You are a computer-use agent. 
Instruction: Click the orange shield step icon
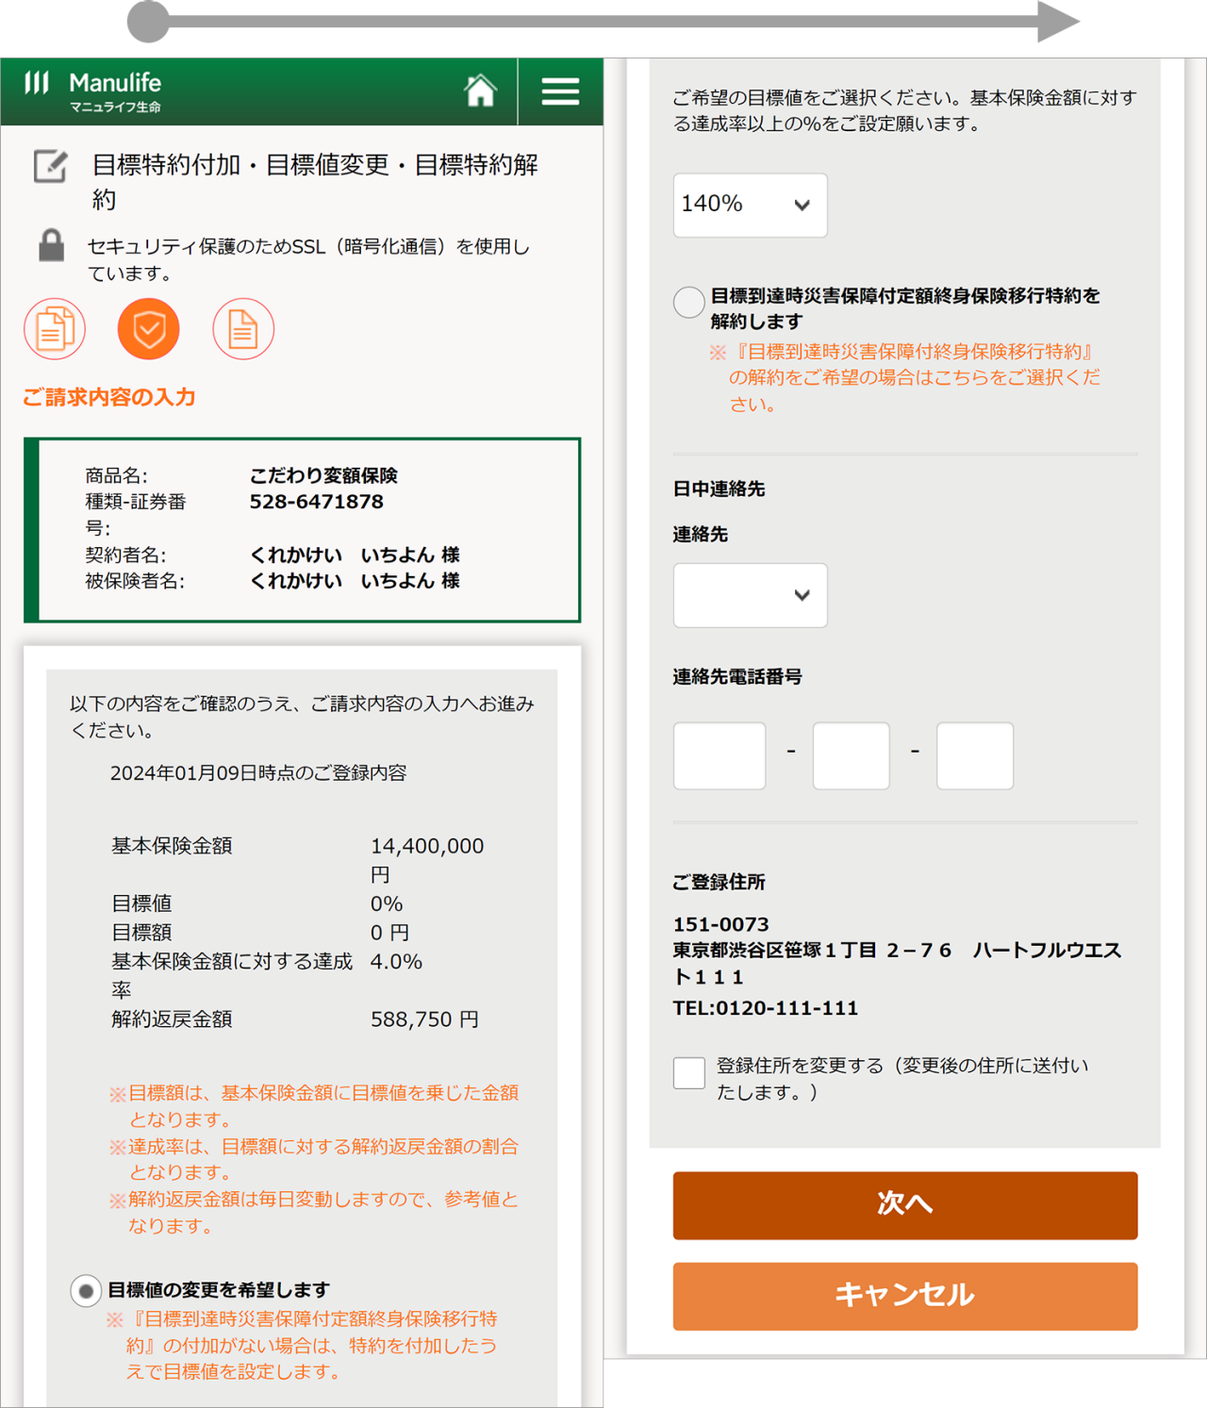149,329
